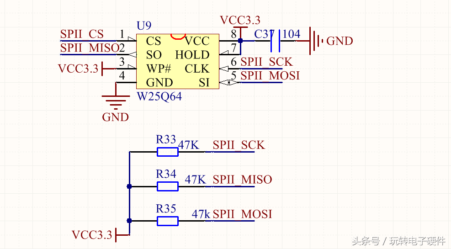Select the SI pin name inside U9
This screenshot has height=249, width=451.
[204, 83]
